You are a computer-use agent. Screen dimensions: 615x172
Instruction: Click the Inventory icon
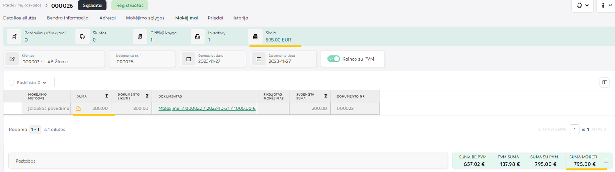pos(198,36)
